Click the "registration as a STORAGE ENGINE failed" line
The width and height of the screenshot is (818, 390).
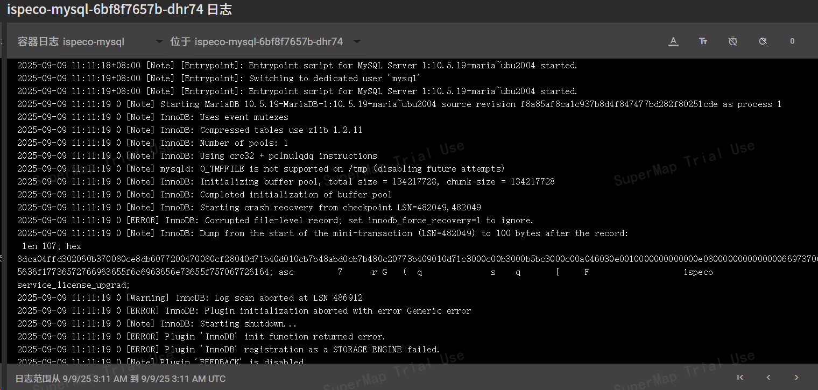(x=228, y=350)
